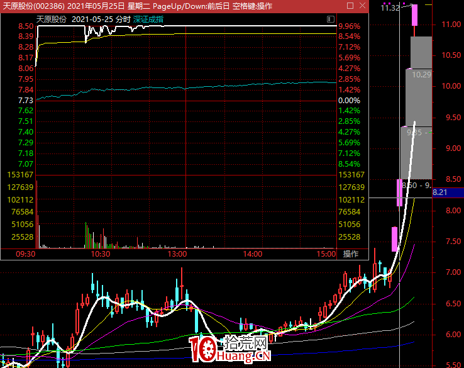Select the 深证成指 index label
The height and width of the screenshot is (368, 464).
tap(148, 20)
